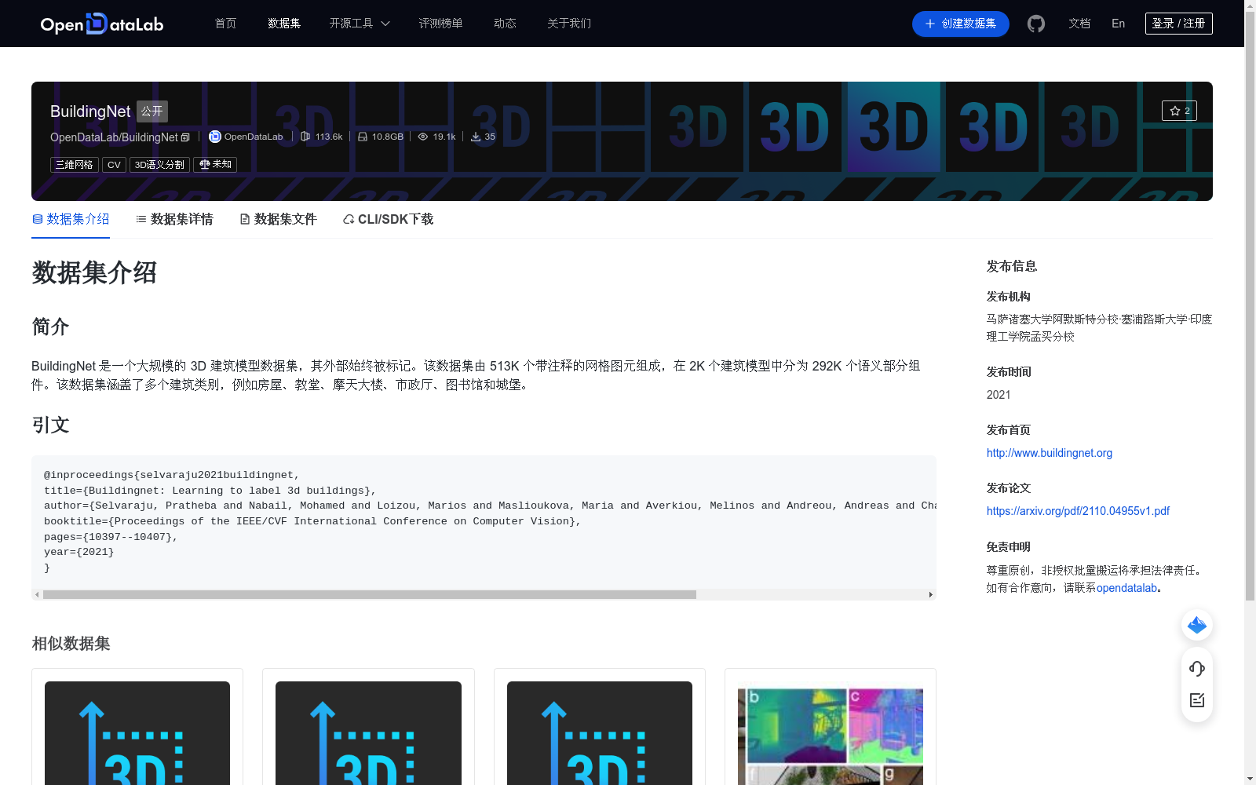Image resolution: width=1256 pixels, height=785 pixels.
Task: Open the blue floating assistant icon
Action: click(x=1197, y=625)
